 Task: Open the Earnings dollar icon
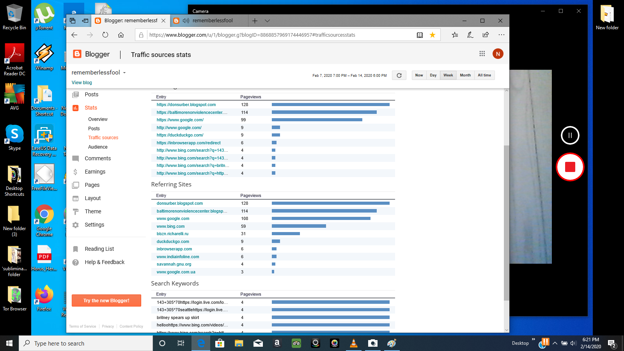76,172
